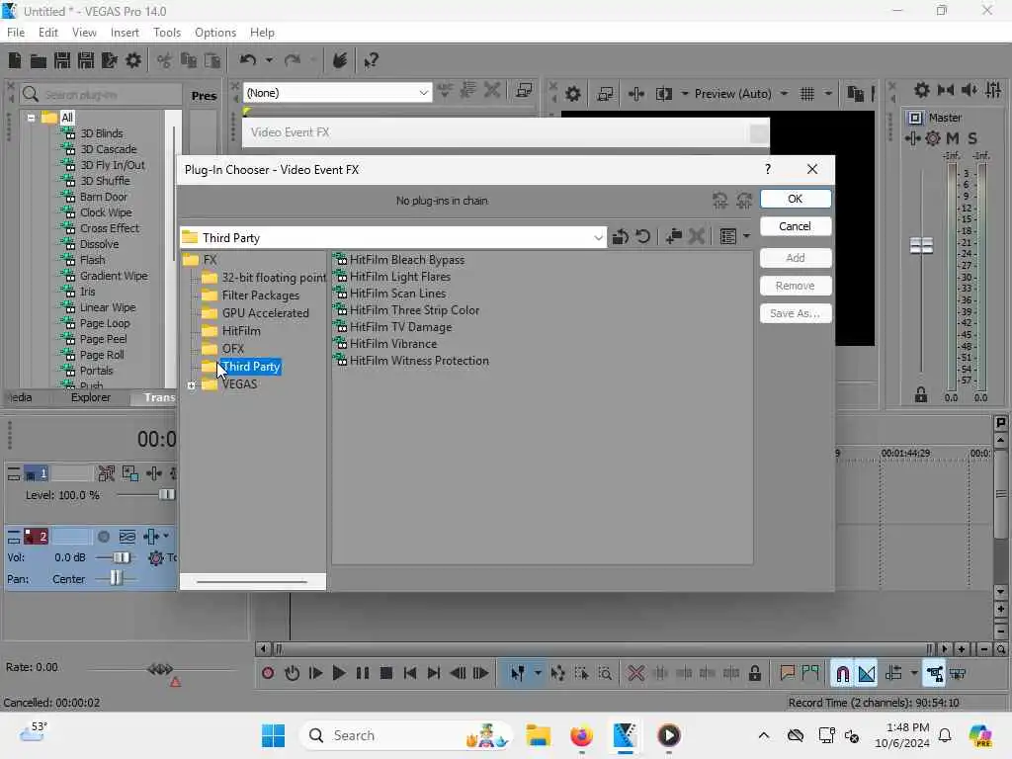Open the File menu
Screen dimensions: 1012x759
coord(16,33)
